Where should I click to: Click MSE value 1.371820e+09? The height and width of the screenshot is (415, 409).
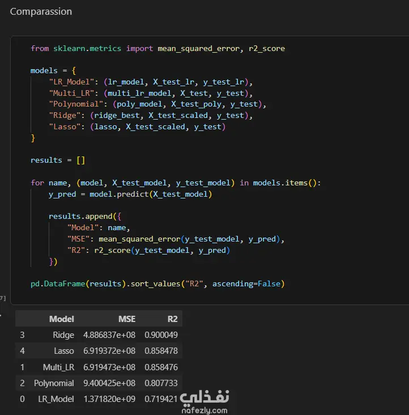pyautogui.click(x=109, y=399)
